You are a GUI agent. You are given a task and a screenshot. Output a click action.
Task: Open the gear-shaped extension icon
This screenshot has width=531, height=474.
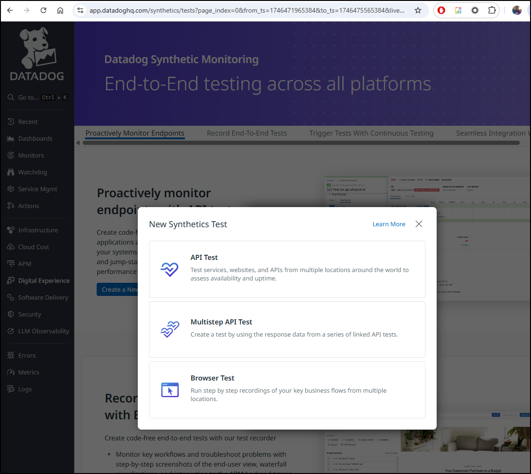pos(475,10)
